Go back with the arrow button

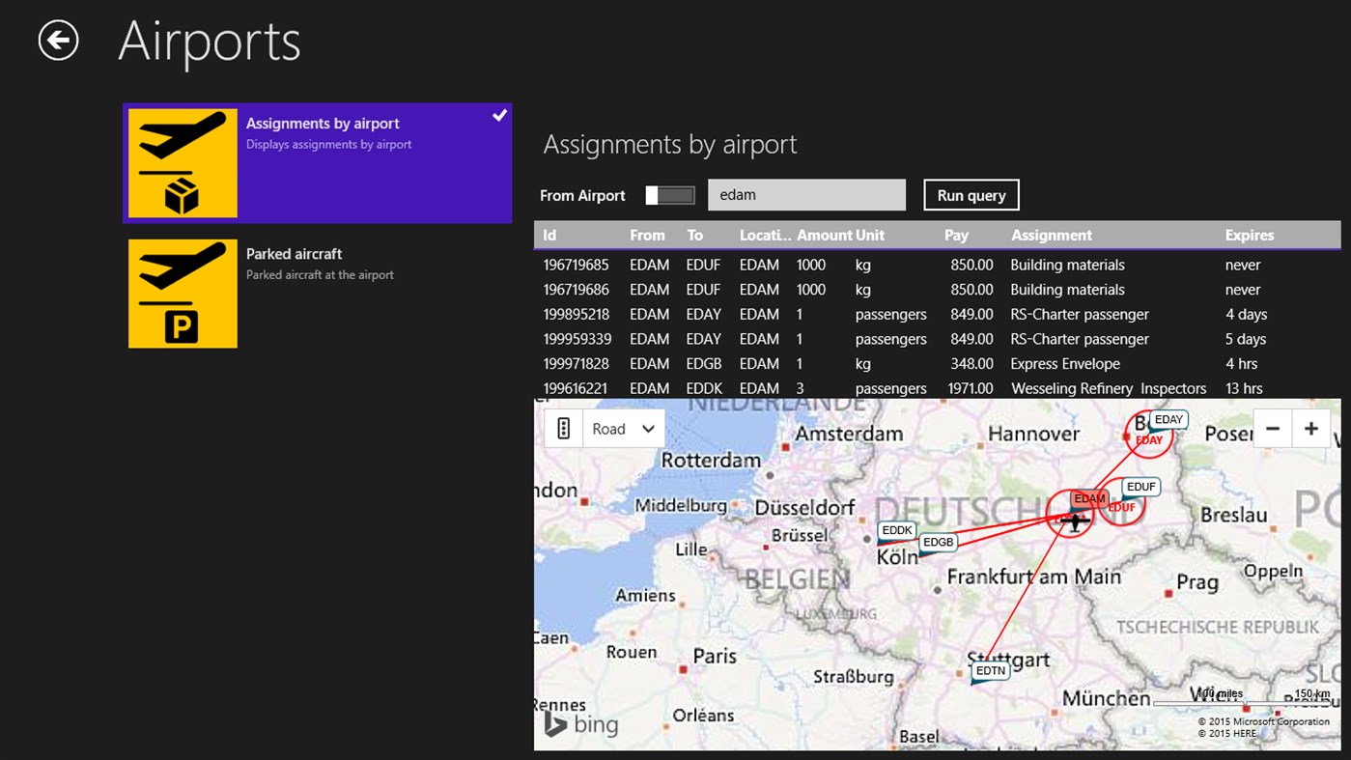coord(59,41)
